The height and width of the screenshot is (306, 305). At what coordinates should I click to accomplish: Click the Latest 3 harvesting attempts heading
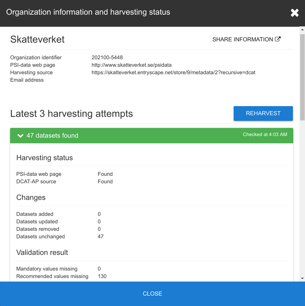click(71, 114)
